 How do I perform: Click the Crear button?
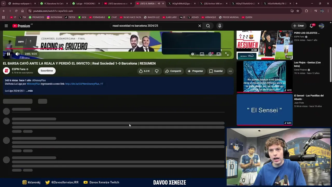(299, 26)
